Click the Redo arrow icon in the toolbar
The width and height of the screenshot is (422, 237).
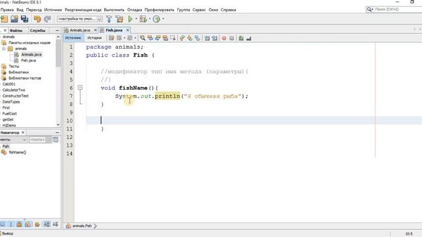click(x=47, y=19)
